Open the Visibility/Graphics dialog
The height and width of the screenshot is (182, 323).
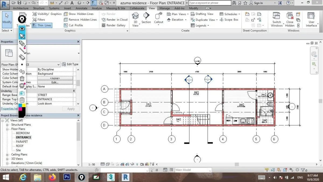coord(47,14)
